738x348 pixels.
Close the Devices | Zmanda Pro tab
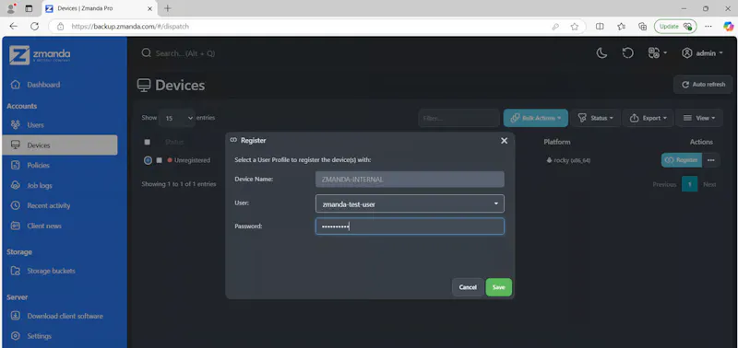pos(150,8)
